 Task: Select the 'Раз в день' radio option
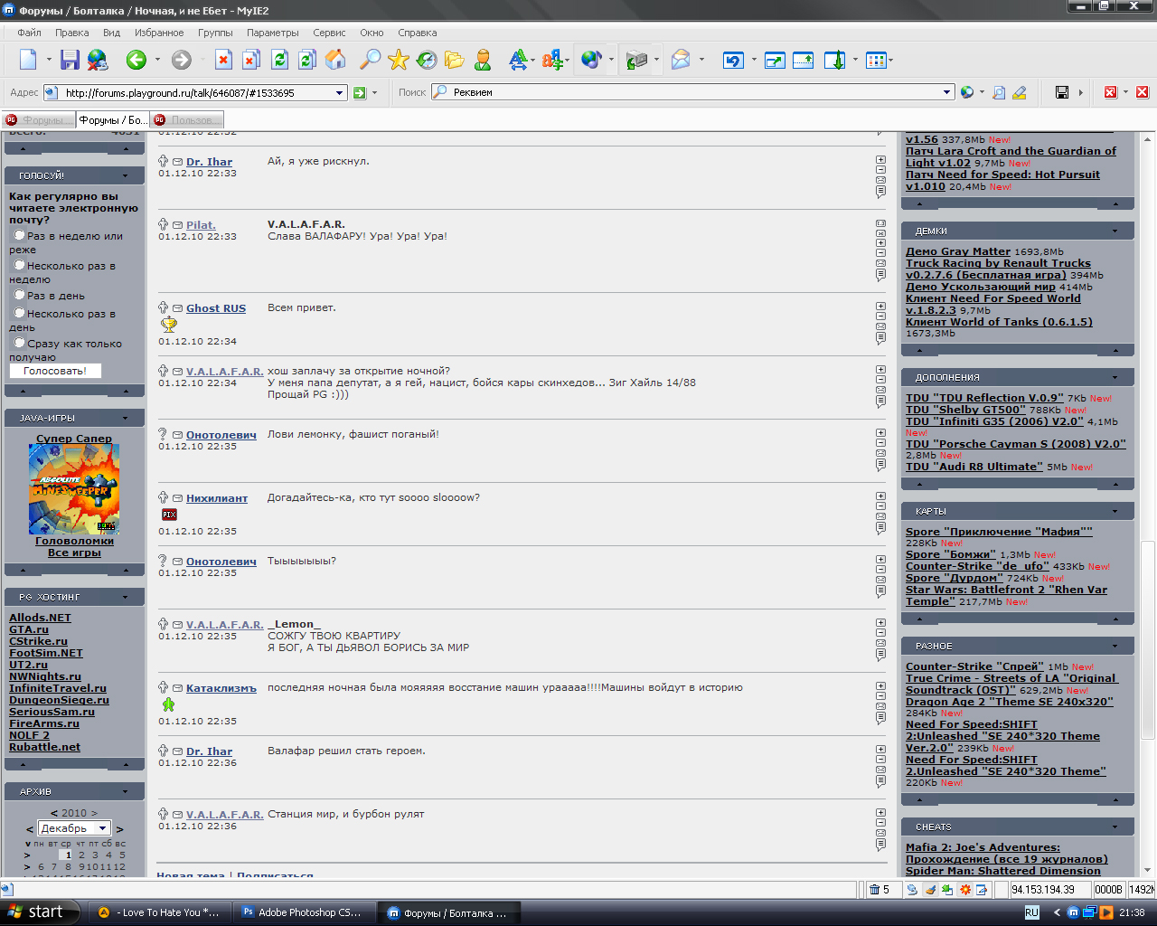tap(20, 295)
